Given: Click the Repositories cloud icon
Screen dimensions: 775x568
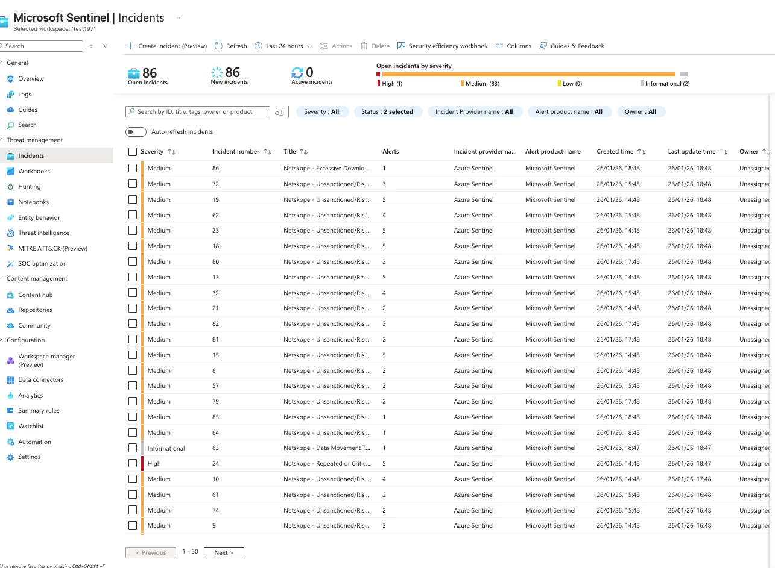Looking at the screenshot, I should 10,310.
